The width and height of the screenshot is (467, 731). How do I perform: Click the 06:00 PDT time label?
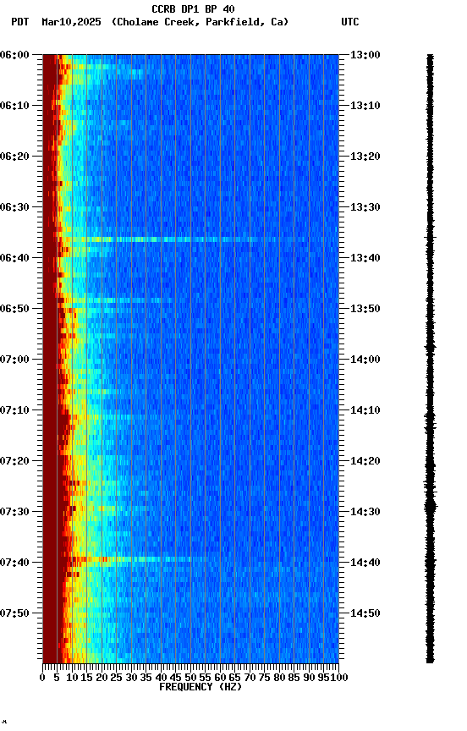(14, 55)
